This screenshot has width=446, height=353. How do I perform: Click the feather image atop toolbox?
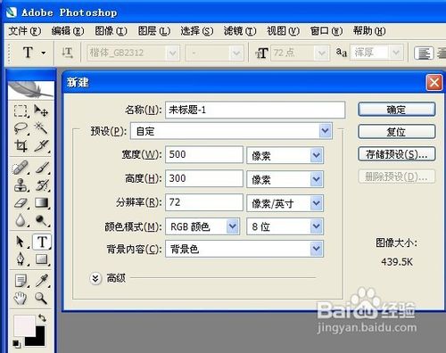[x=31, y=90]
